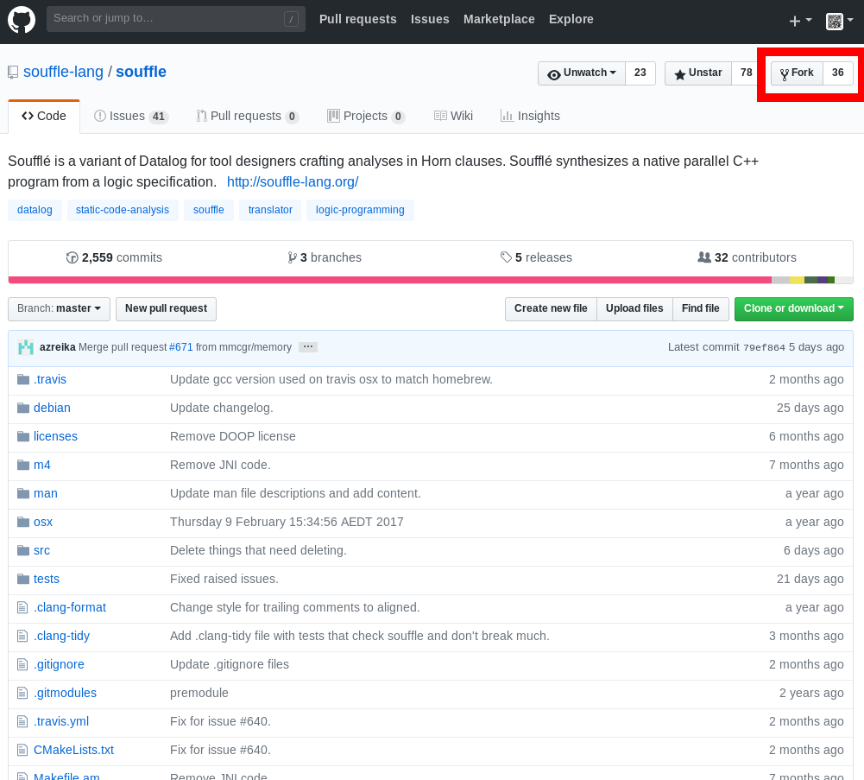Focus the Search or jump to field
Screen dimensions: 864x780
coord(176,19)
